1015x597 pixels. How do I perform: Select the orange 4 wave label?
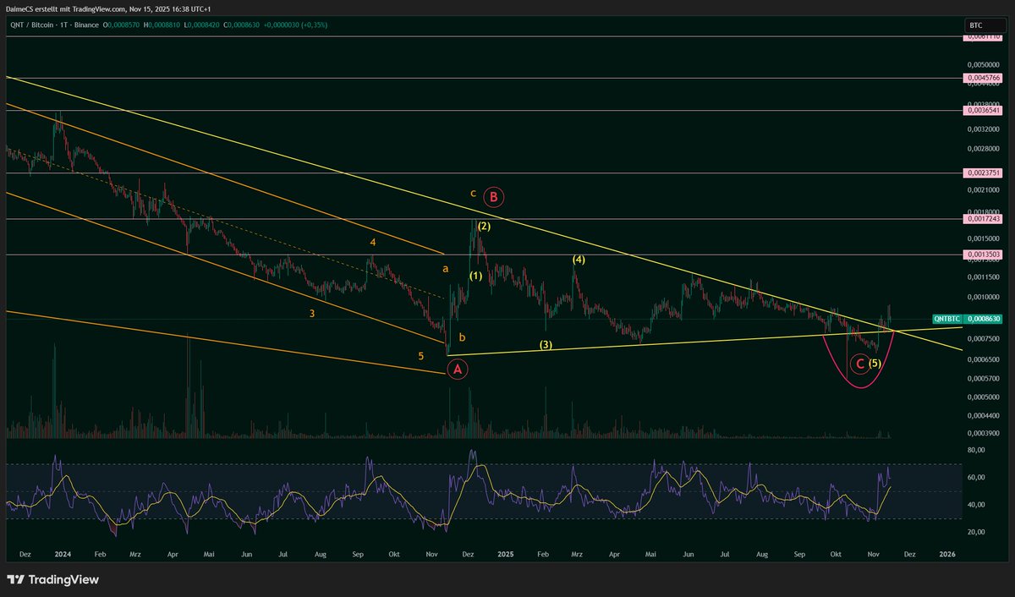[372, 243]
